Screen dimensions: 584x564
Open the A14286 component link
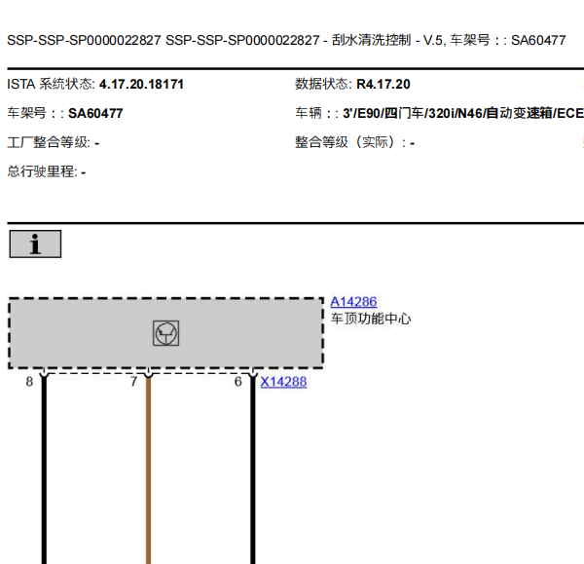[x=353, y=302]
